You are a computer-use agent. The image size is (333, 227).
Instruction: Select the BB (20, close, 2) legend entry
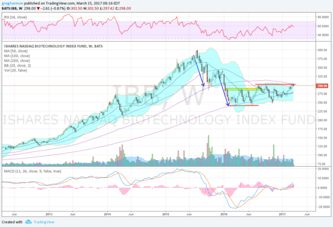17,66
